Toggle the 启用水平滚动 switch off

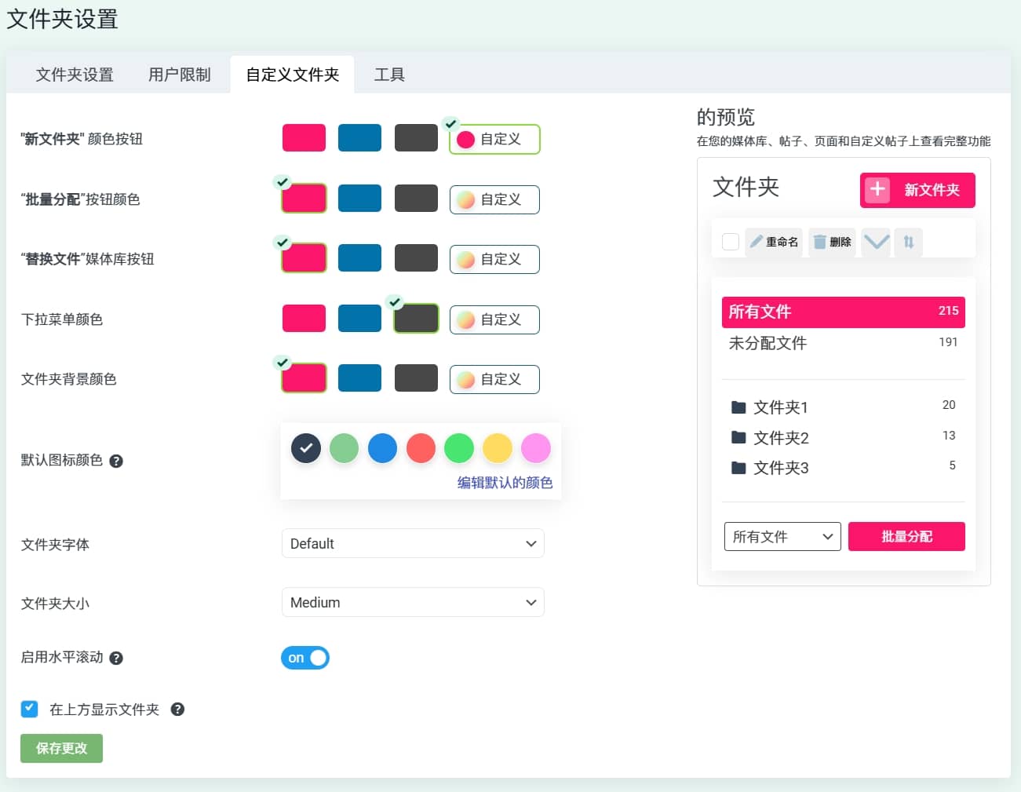coord(305,658)
